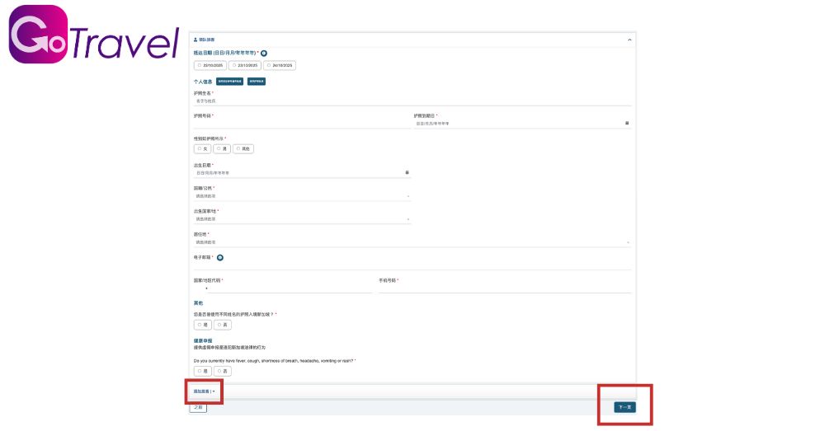Image resolution: width=825 pixels, height=431 pixels.
Task: Click the 之前 previous button
Action: tap(198, 407)
